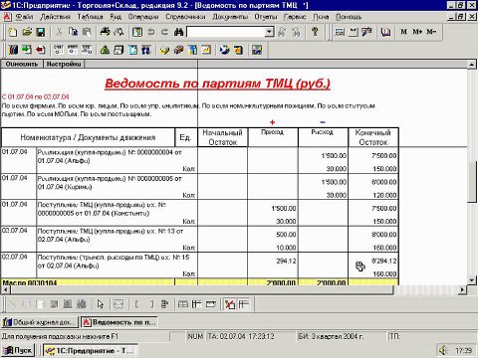This screenshot has width=478, height=358.
Task: Click the search text input field
Action: pyautogui.click(x=226, y=32)
